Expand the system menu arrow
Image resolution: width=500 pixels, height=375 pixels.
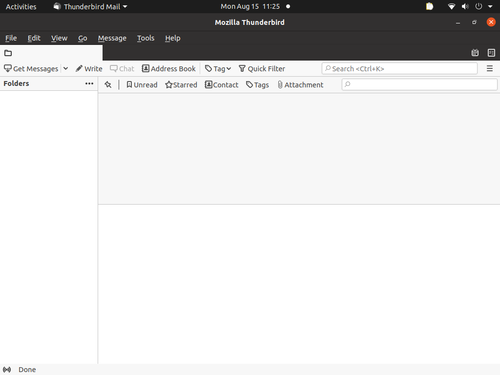[490, 6]
